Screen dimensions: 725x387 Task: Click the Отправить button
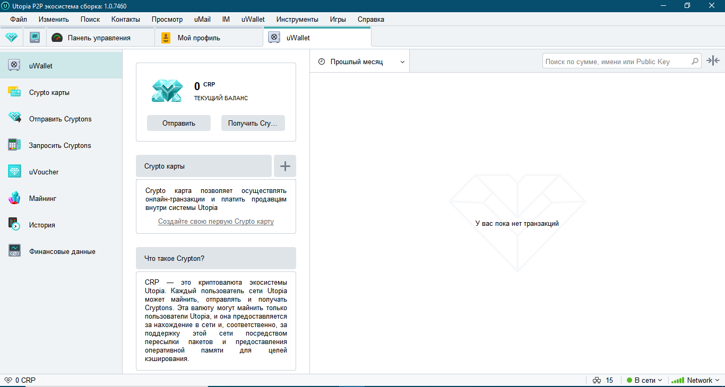click(179, 123)
